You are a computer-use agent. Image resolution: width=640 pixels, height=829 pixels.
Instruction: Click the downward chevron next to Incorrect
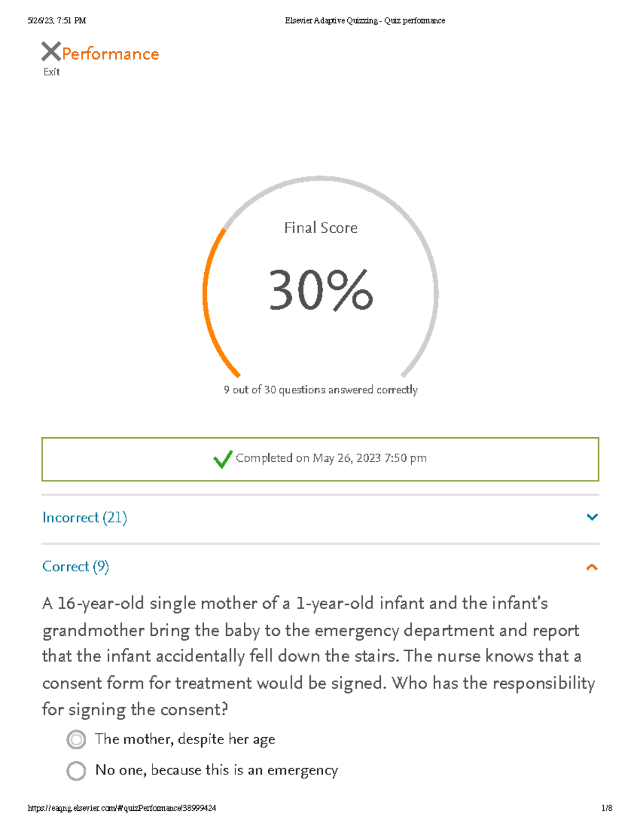592,516
